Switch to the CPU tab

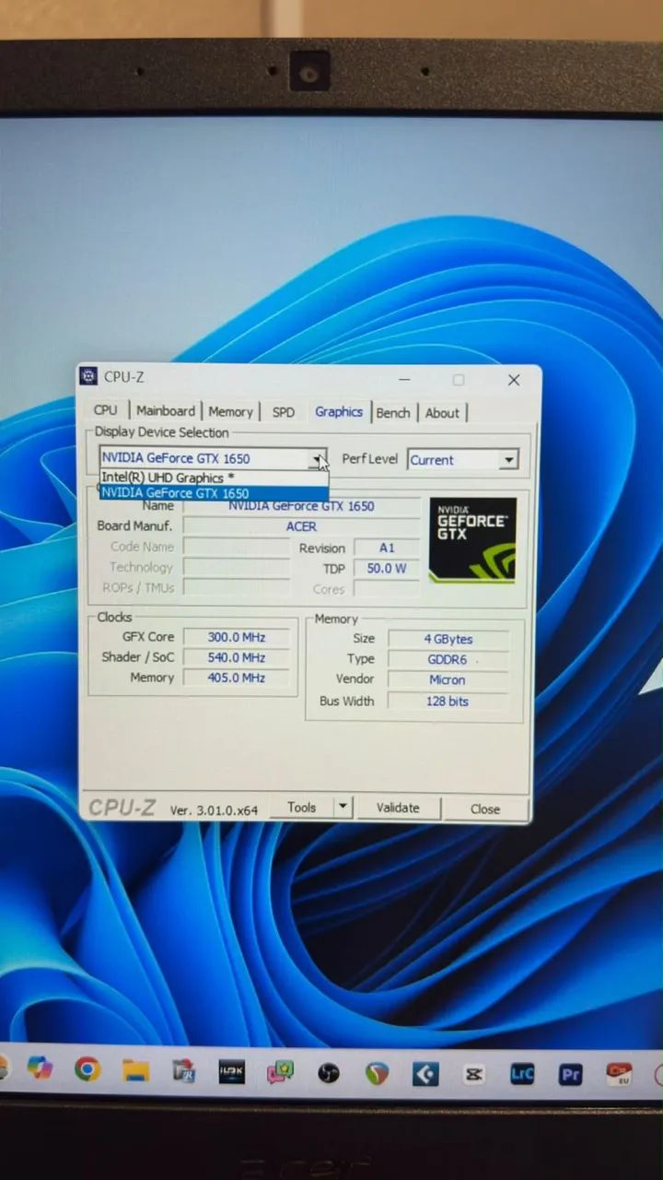[x=106, y=410]
